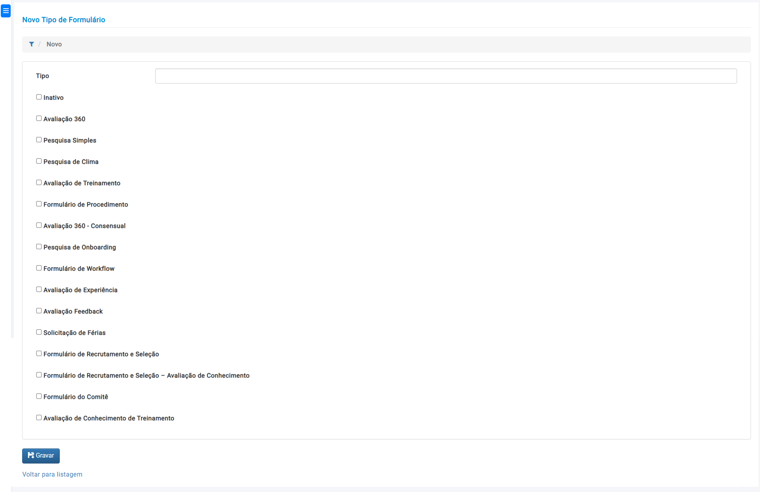
Task: Toggle the Avaliação Feedback checkbox
Action: click(39, 311)
